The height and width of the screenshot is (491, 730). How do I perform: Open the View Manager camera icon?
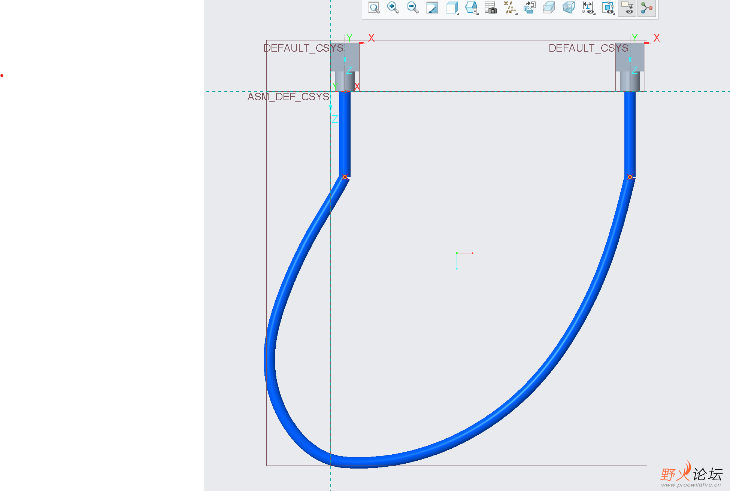tap(490, 8)
